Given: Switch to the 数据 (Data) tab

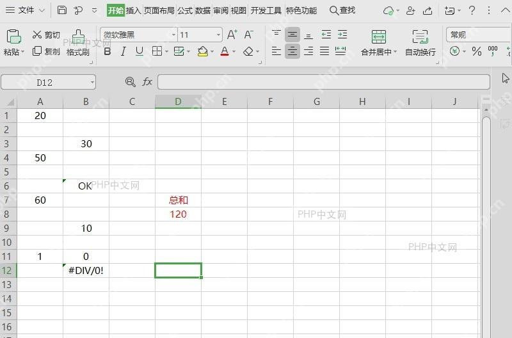Looking at the screenshot, I should click(x=203, y=11).
